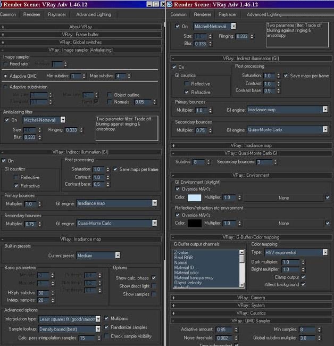
Task: Disable Refractive GI caustics in right window
Action: point(187,92)
